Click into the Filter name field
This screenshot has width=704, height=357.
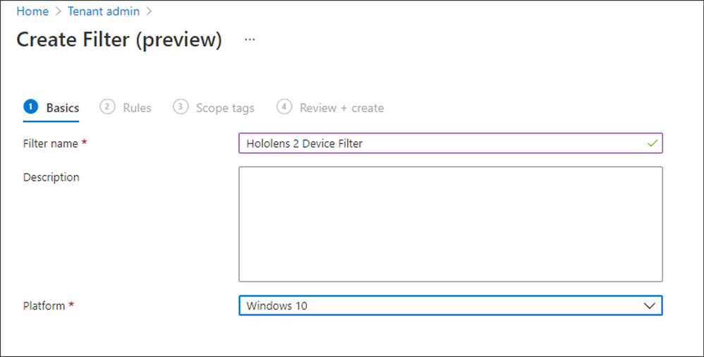(x=450, y=143)
